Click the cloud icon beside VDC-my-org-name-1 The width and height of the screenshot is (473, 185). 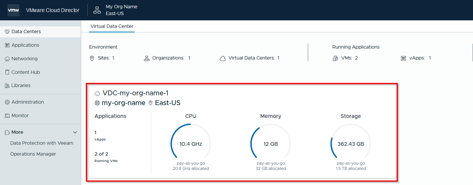click(x=98, y=93)
